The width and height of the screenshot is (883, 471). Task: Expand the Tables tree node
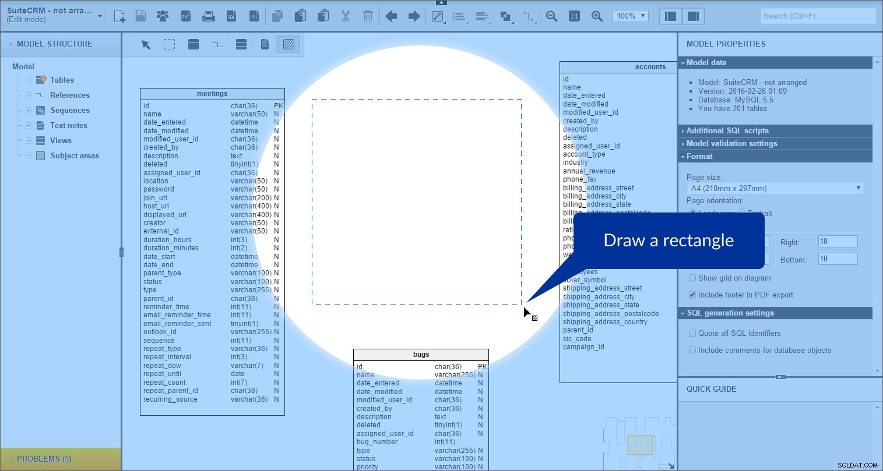[29, 80]
